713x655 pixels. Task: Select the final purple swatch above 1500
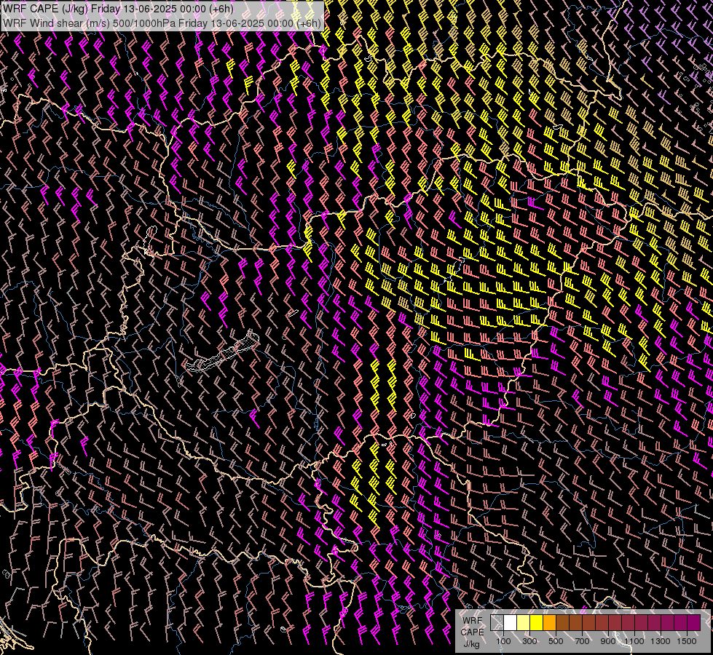[693, 623]
